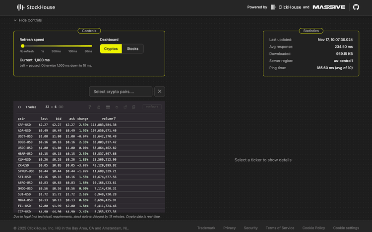Open the GitHub repository icon
This screenshot has height=232, width=372.
coord(356,7)
